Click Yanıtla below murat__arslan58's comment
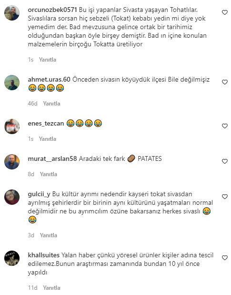Image resolution: width=231 pixels, height=295 pixels. click(x=49, y=174)
